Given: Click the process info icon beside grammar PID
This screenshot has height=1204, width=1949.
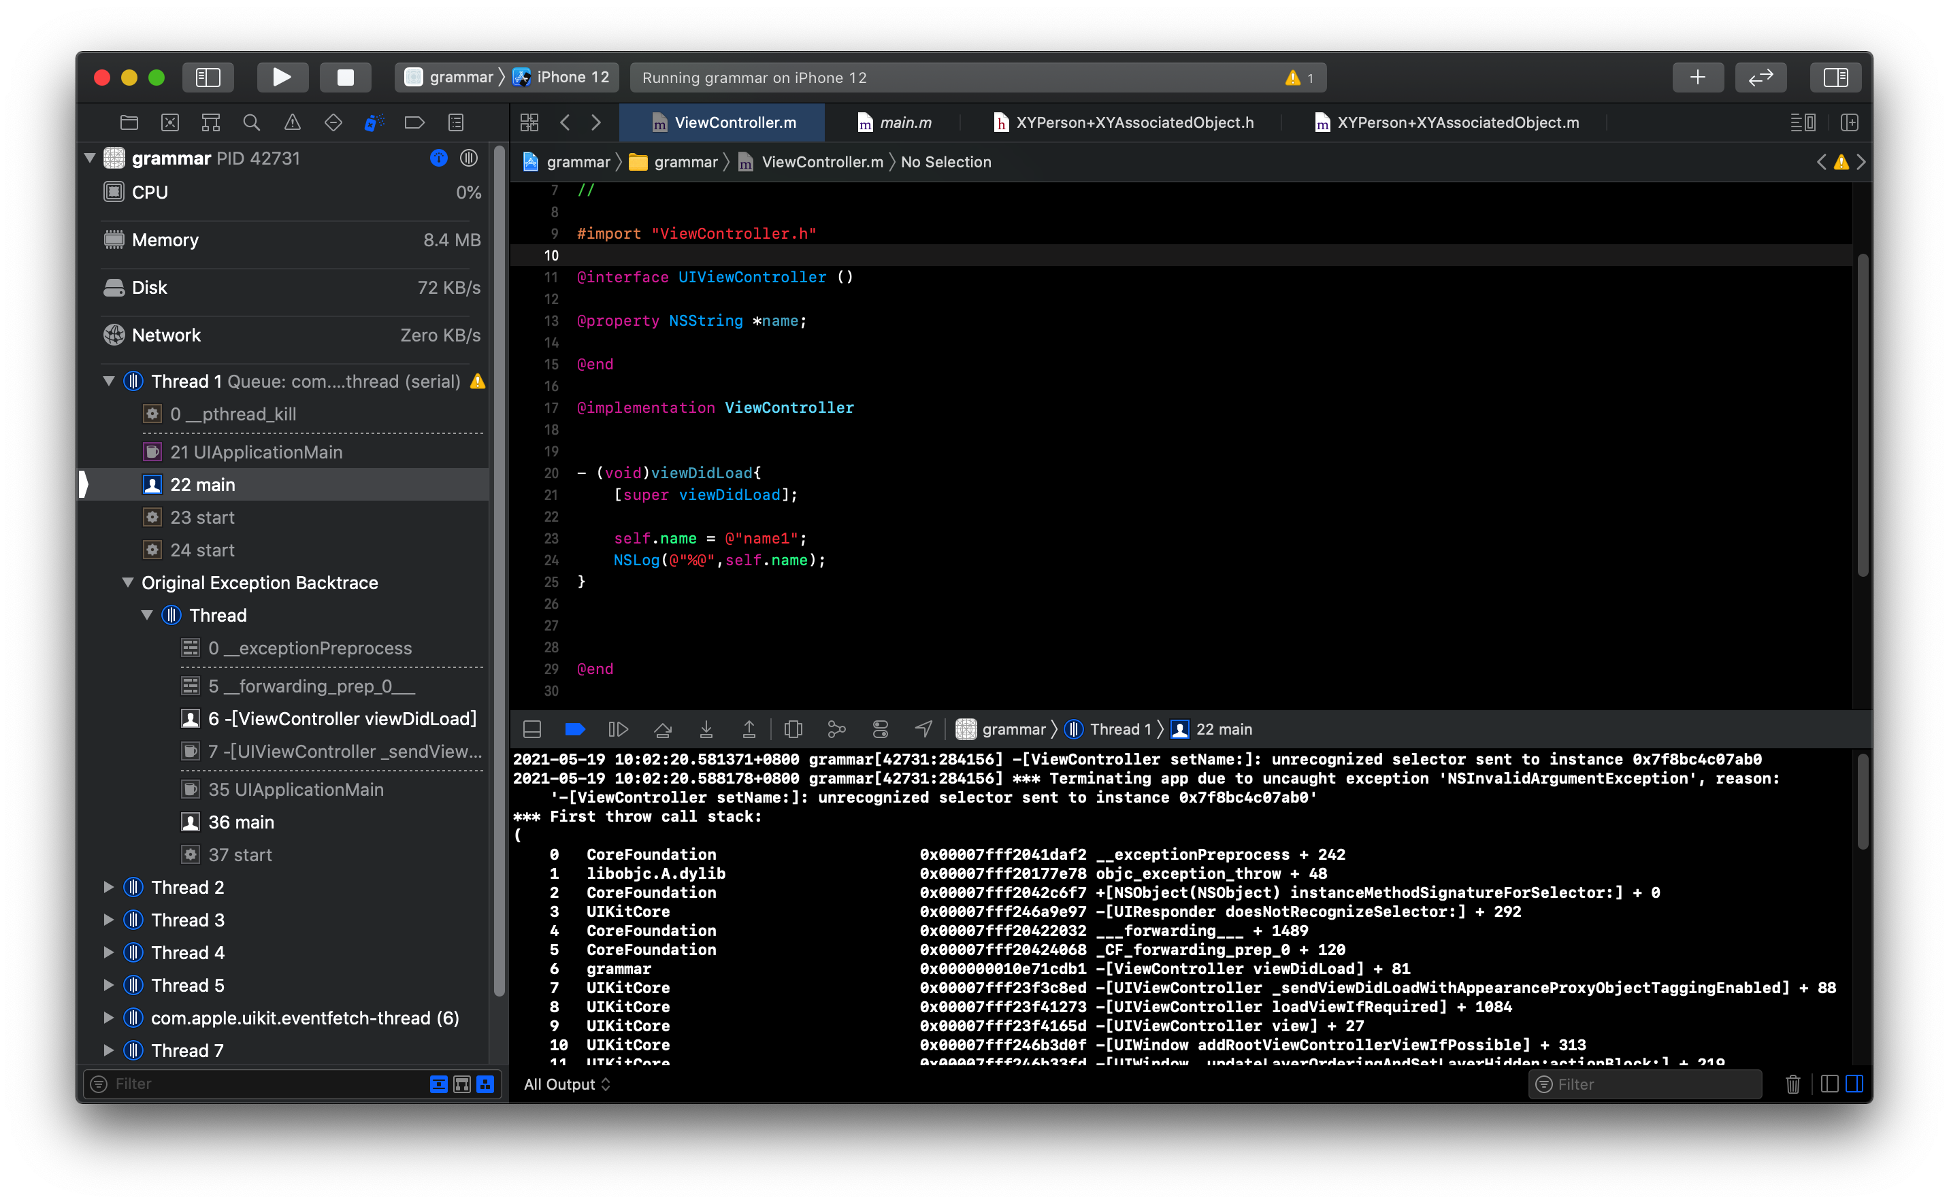Looking at the screenshot, I should [439, 158].
